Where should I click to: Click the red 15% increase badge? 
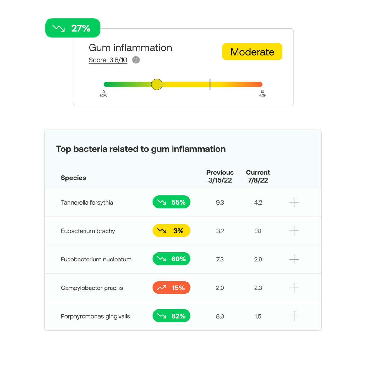click(x=171, y=288)
